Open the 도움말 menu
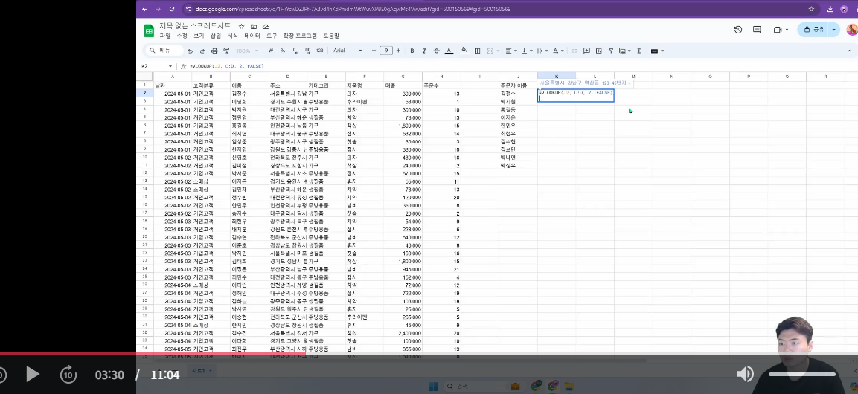Screen dimensions: 858x394 [331, 36]
